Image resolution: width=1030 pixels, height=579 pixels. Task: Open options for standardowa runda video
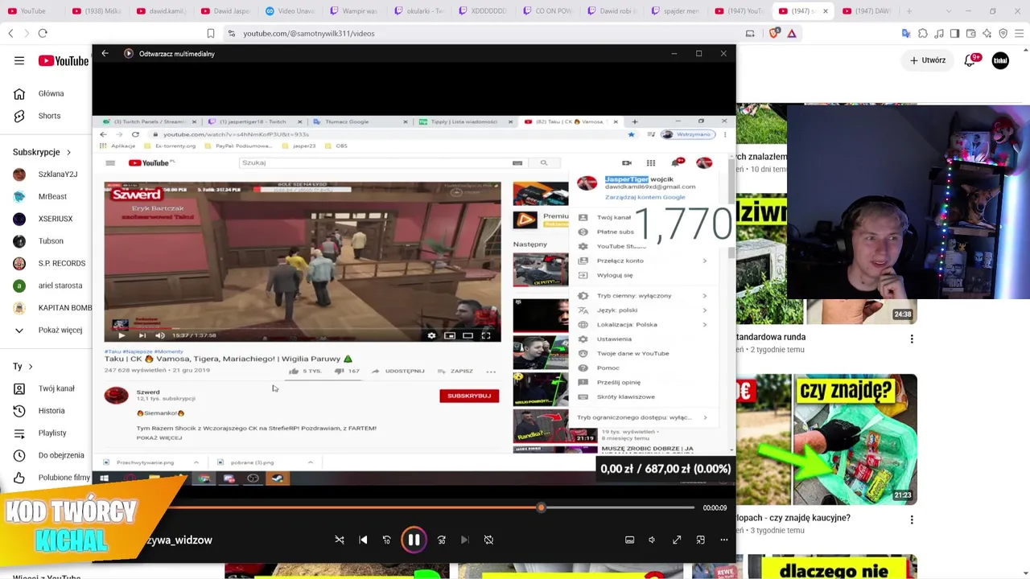tap(912, 339)
